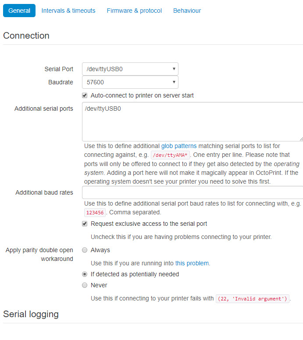Open the Intervals & timeouts tab
Viewport: 303px width, 340px height.
pyautogui.click(x=68, y=11)
